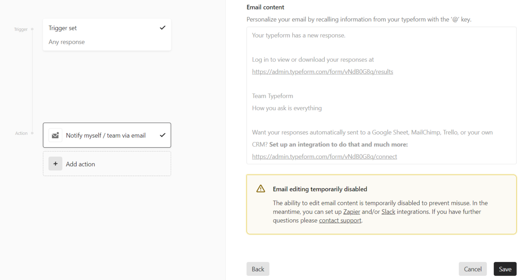Screen dimensions: 523x280
Task: Open the typeform results link
Action: tap(322, 72)
